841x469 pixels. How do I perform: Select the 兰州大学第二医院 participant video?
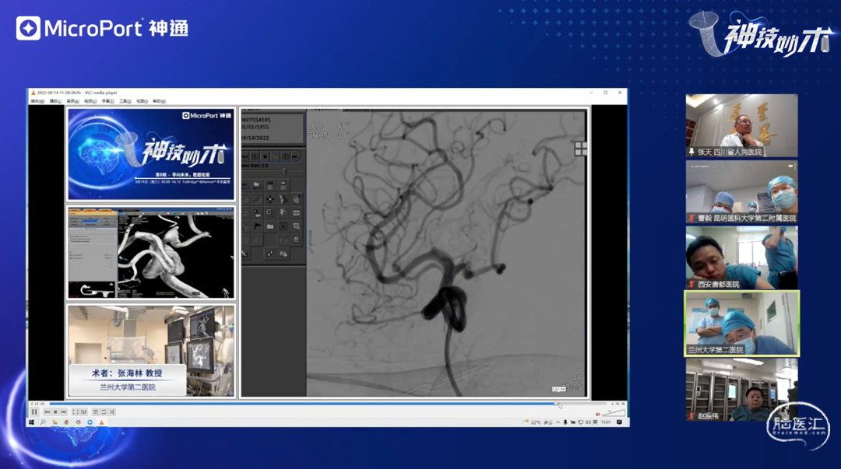click(x=742, y=324)
